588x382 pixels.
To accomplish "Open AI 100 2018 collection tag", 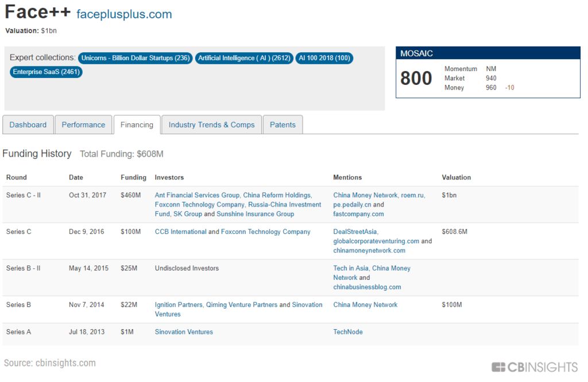I will pyautogui.click(x=324, y=58).
